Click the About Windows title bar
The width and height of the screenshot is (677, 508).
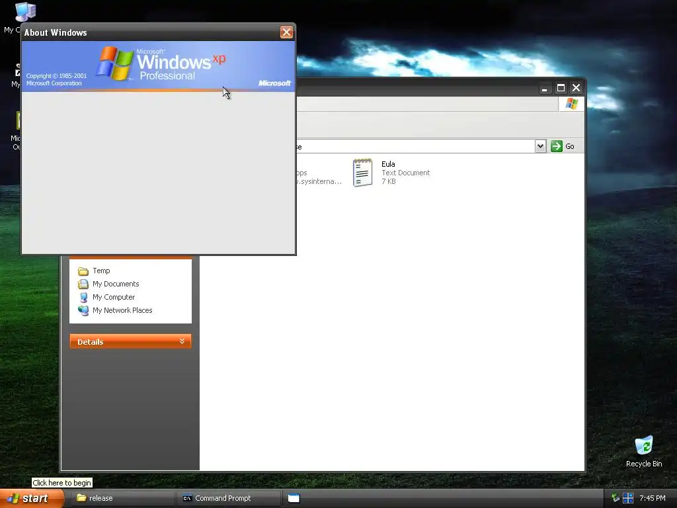pyautogui.click(x=151, y=32)
